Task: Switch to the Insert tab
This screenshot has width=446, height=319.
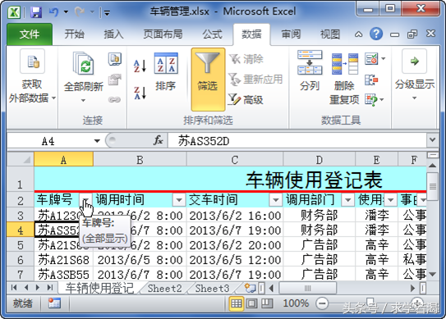Action: click(x=113, y=34)
